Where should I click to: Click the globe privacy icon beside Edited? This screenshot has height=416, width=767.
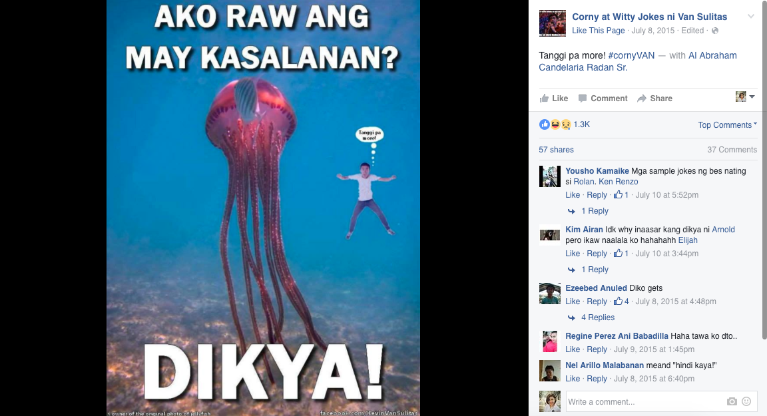pos(715,31)
